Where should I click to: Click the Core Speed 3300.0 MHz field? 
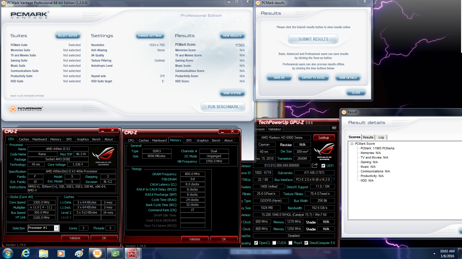pos(41,202)
